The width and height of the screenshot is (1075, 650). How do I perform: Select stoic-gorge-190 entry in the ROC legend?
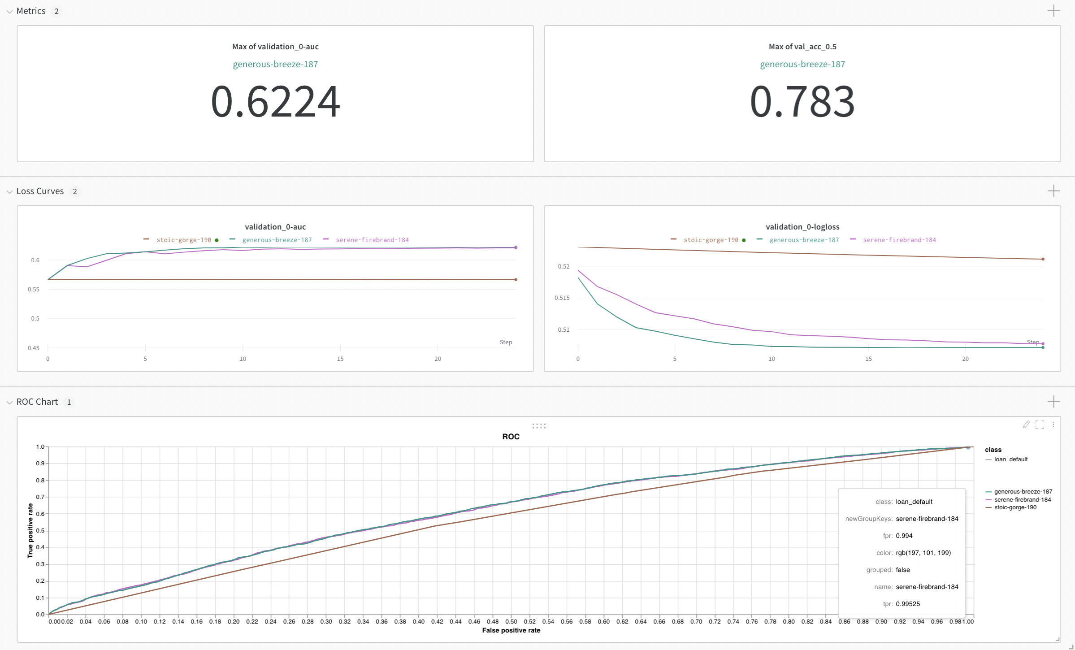pos(1020,507)
